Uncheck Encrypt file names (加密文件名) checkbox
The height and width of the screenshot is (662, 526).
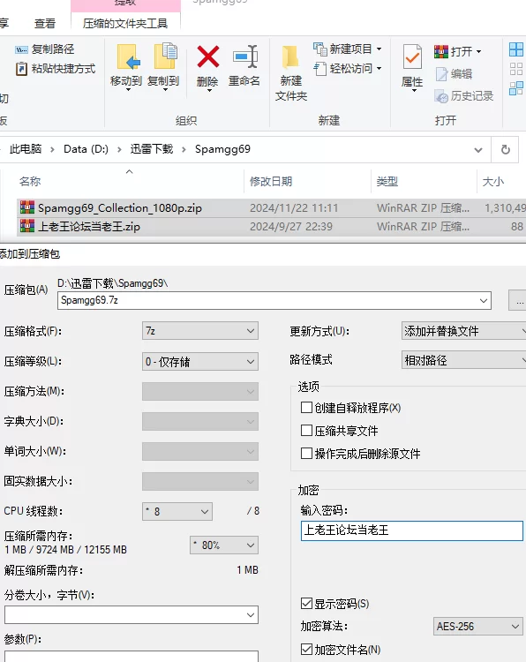[306, 649]
